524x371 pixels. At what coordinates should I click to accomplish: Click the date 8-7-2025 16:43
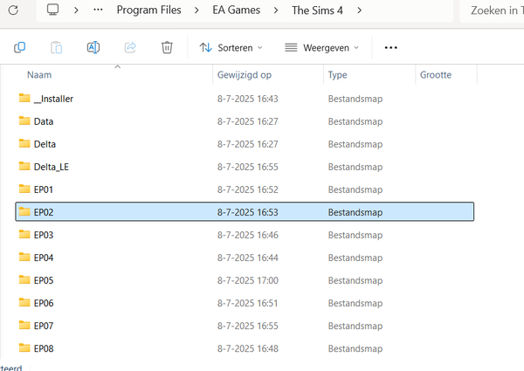pos(248,99)
